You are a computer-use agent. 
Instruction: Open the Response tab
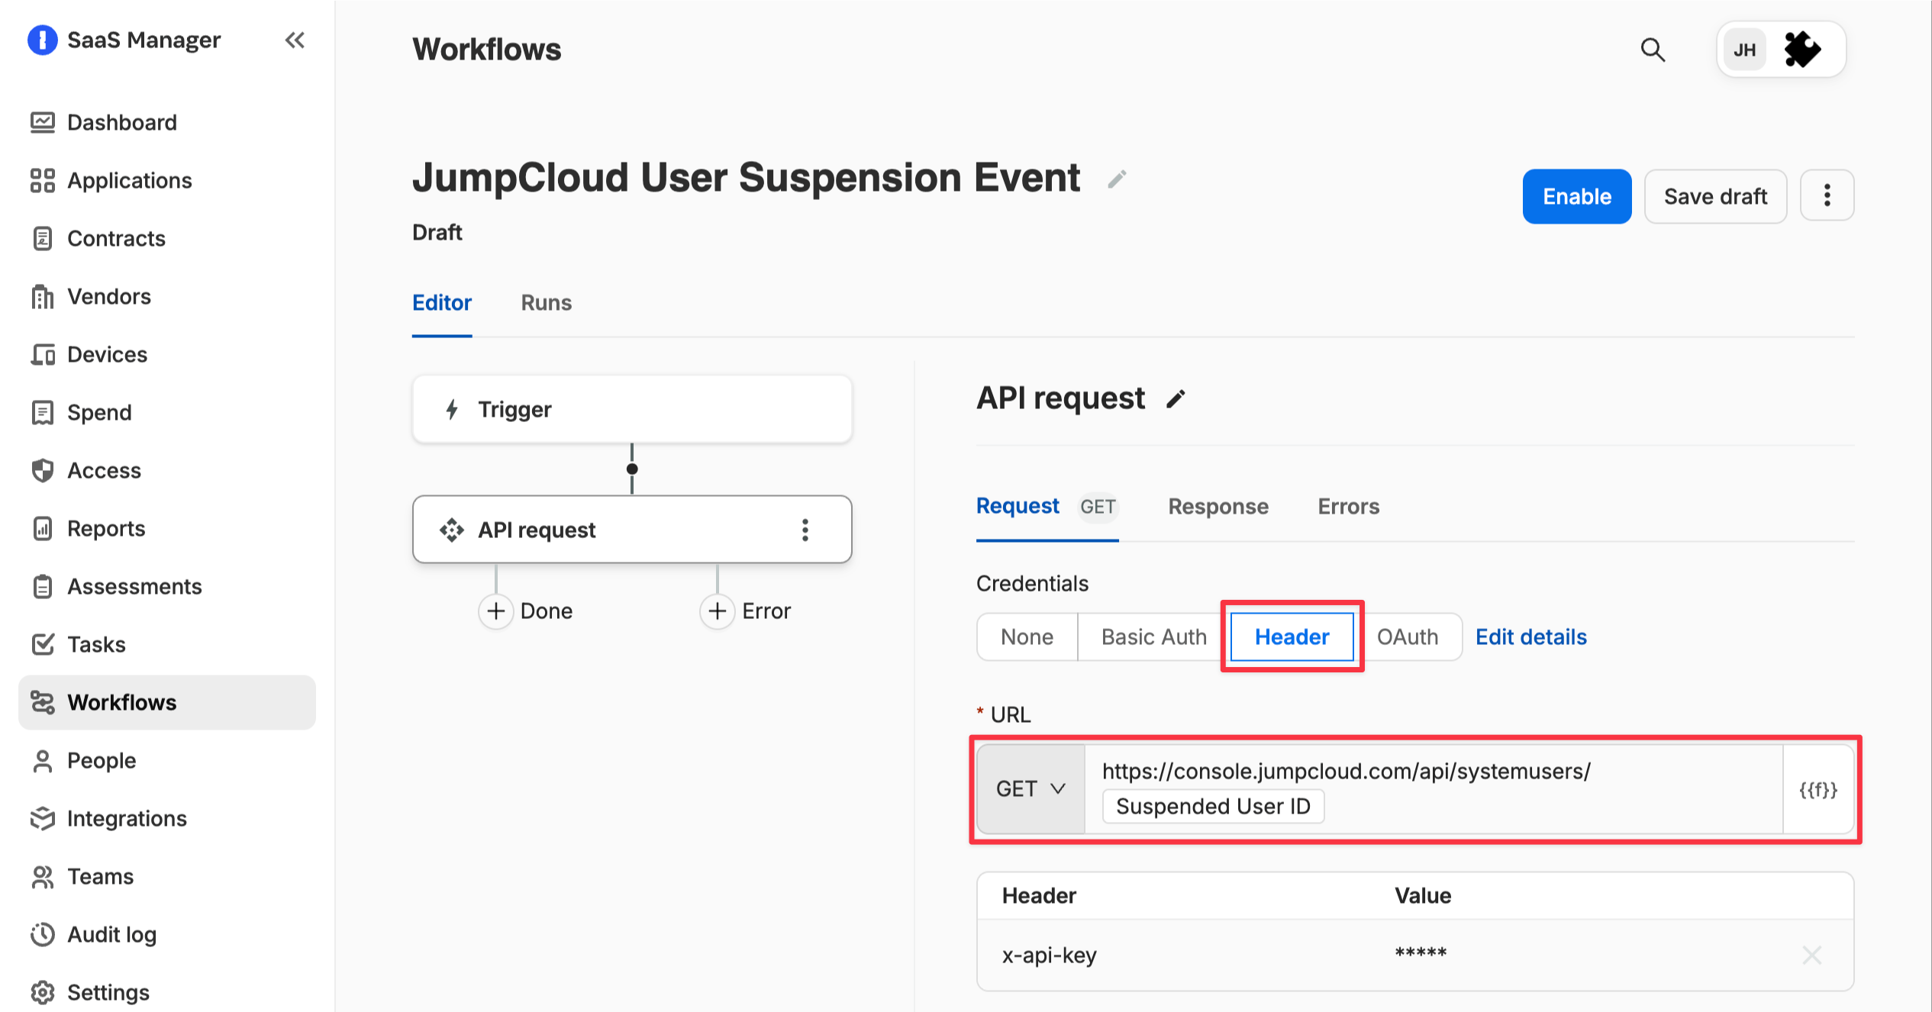click(1218, 507)
